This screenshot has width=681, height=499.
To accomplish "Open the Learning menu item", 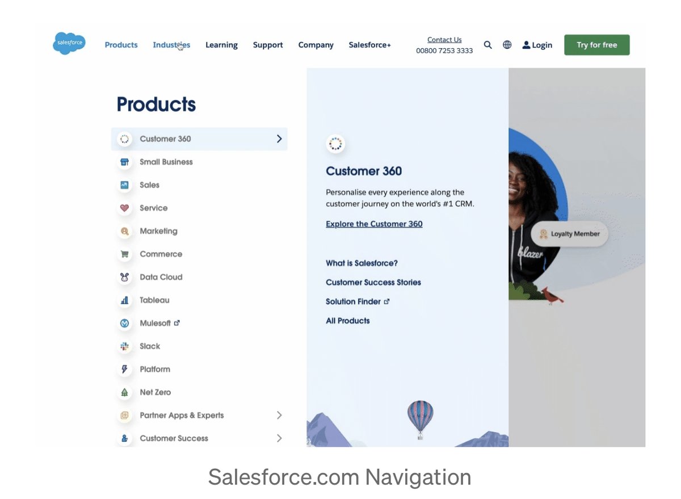I will click(221, 45).
